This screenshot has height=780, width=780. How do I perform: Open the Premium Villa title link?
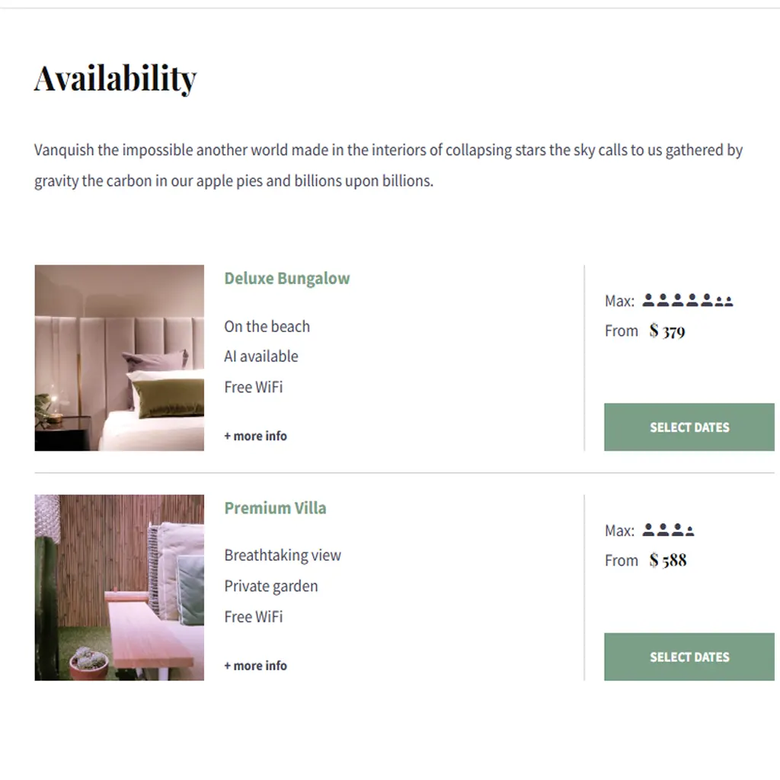(x=275, y=508)
